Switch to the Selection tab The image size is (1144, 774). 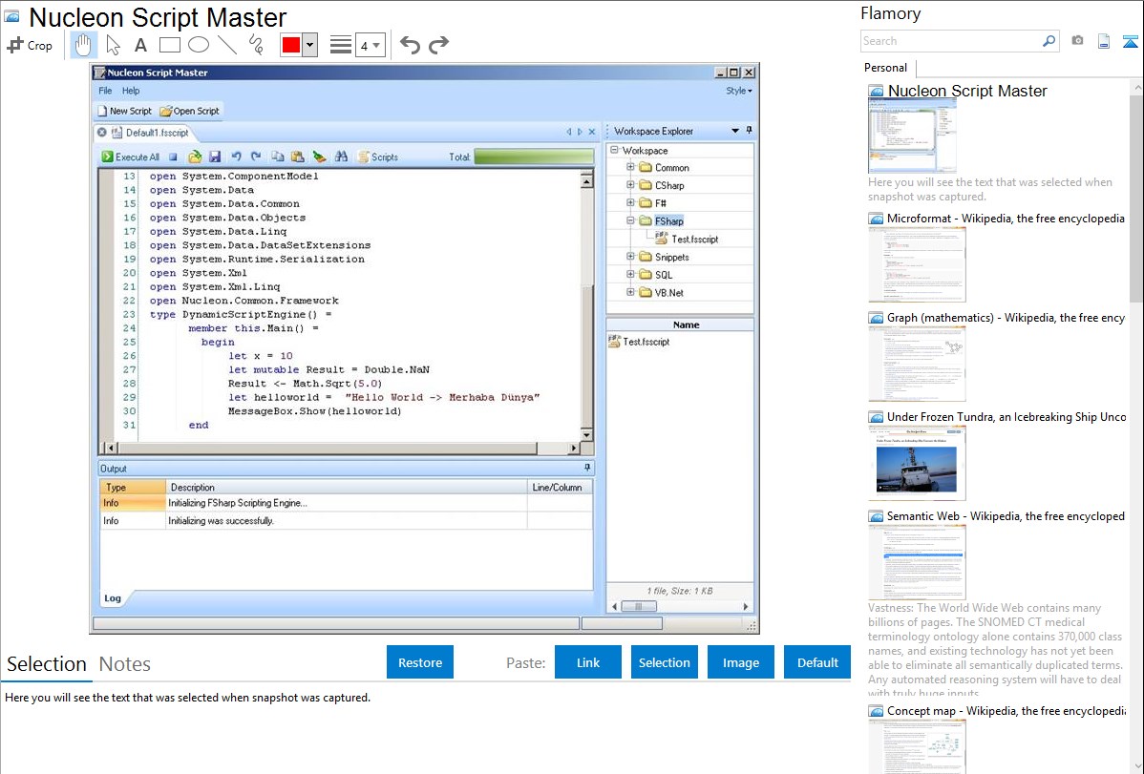(x=47, y=664)
